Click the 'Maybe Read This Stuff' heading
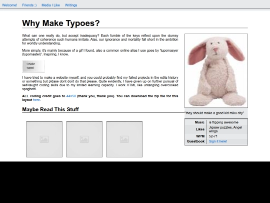This screenshot has width=270, height=203. pos(50,109)
